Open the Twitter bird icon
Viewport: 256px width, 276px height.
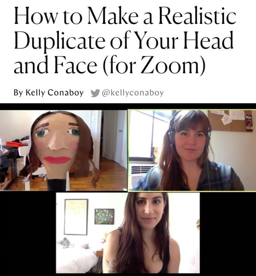pos(95,93)
